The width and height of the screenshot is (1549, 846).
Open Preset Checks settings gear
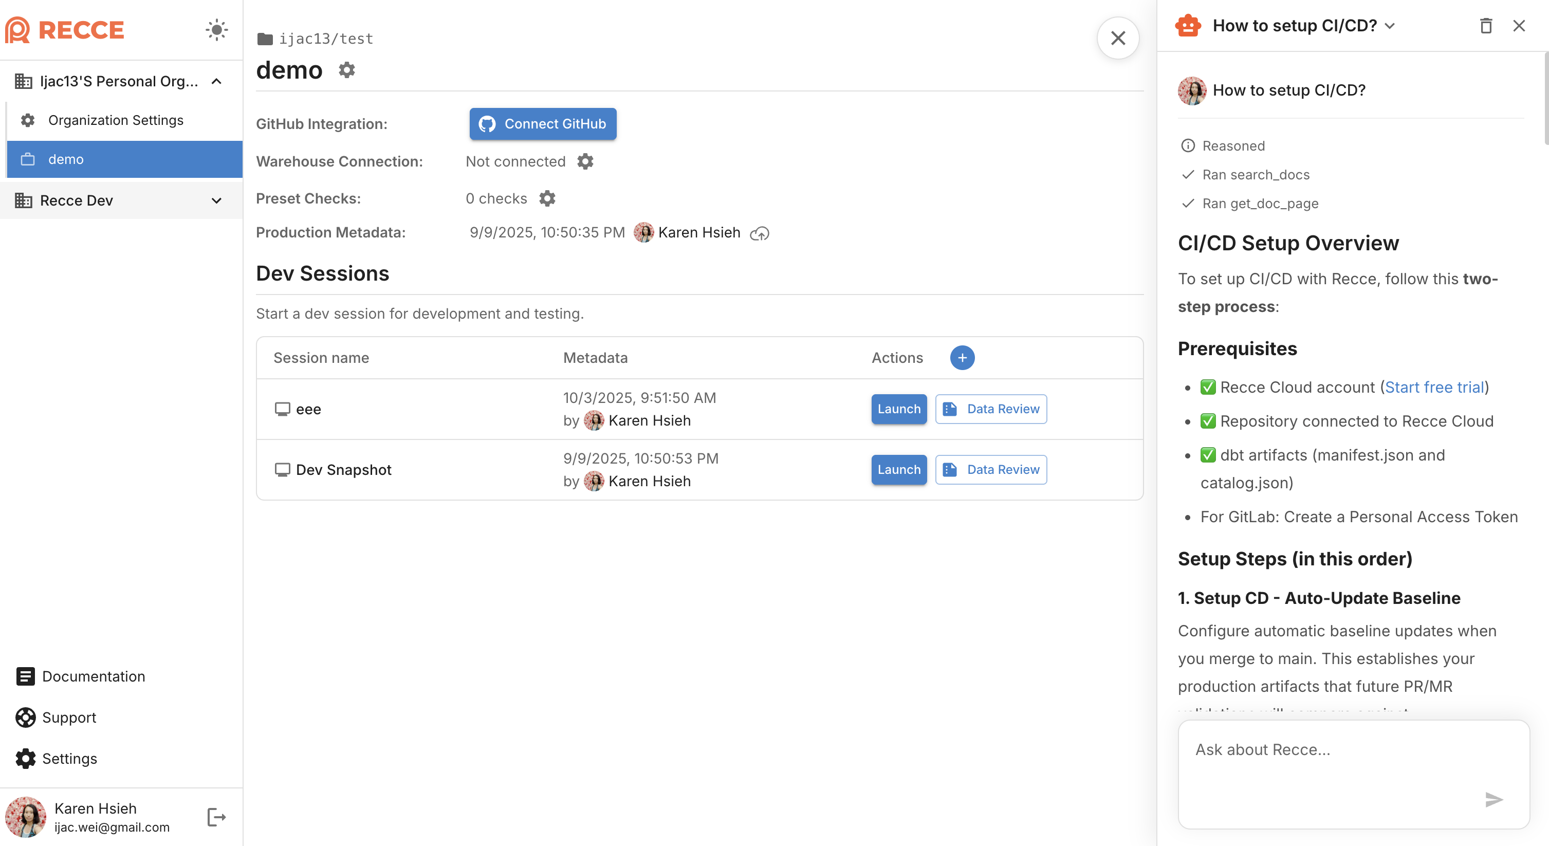(x=547, y=198)
